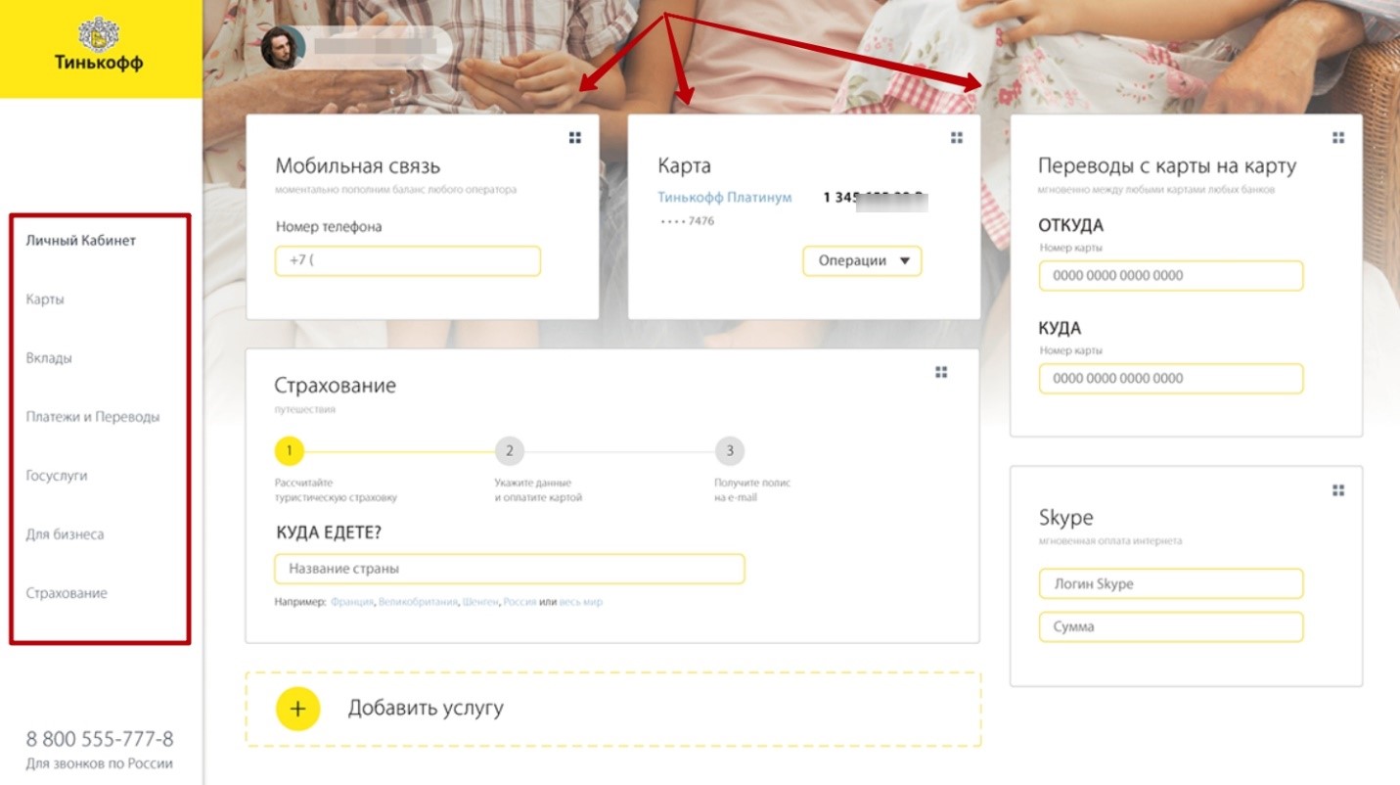Click the Великобритания example link
1400x785 pixels.
point(419,602)
